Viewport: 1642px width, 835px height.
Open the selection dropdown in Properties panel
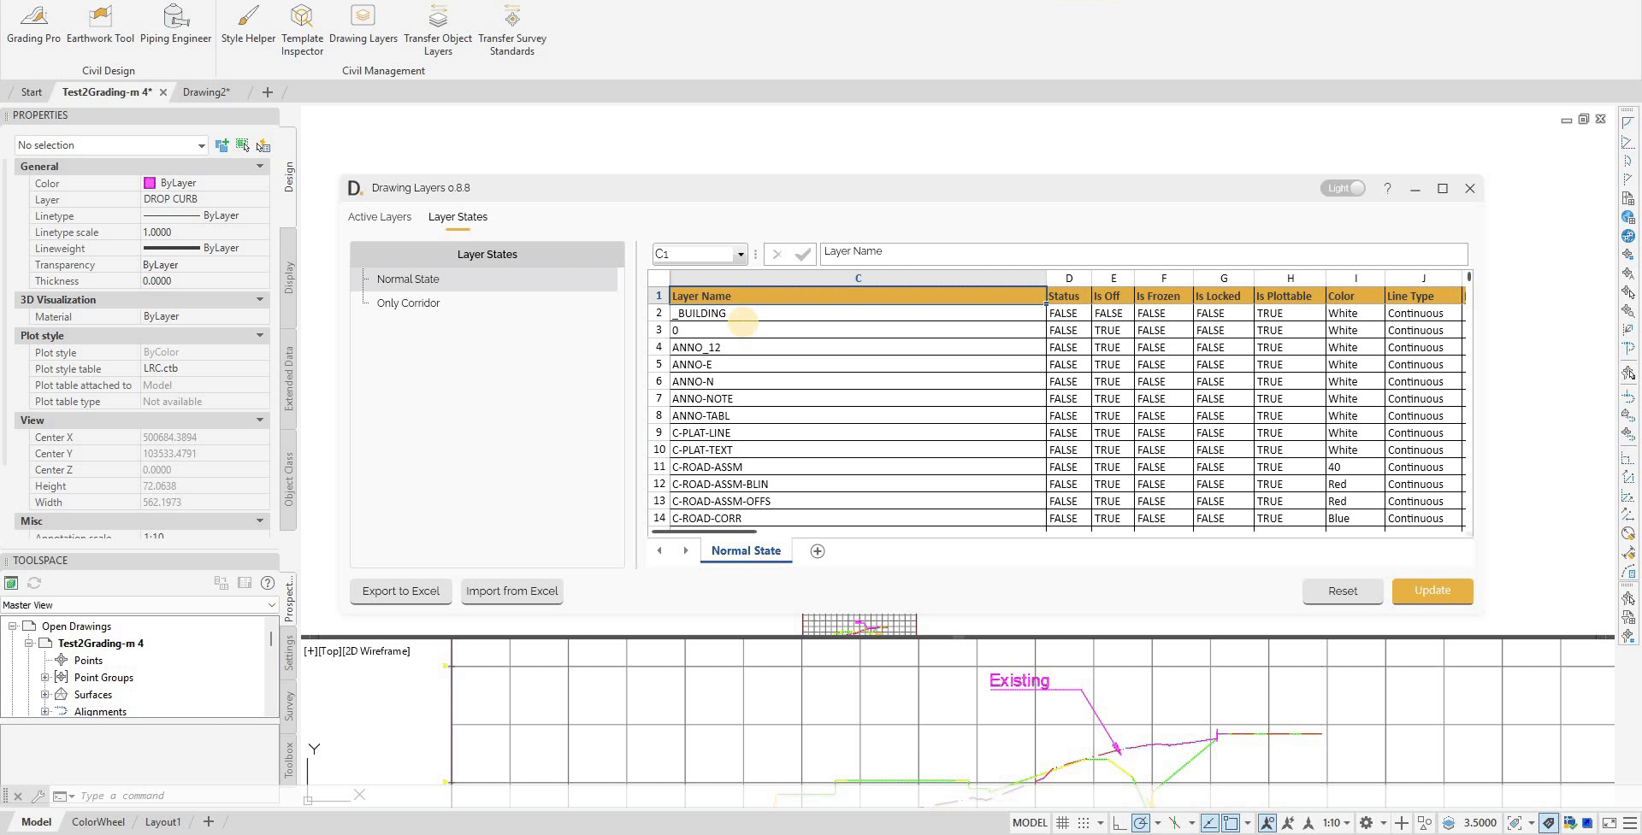click(203, 144)
